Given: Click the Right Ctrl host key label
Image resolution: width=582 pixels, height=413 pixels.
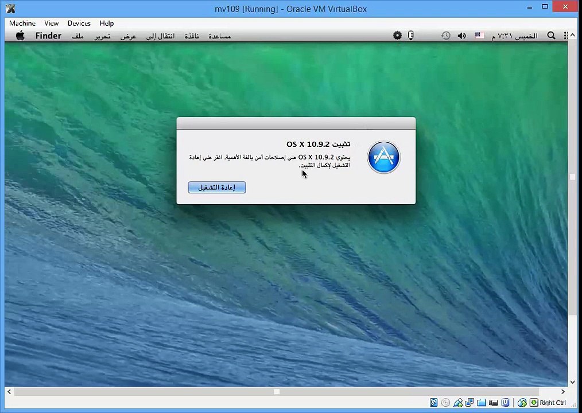Looking at the screenshot, I should point(553,403).
